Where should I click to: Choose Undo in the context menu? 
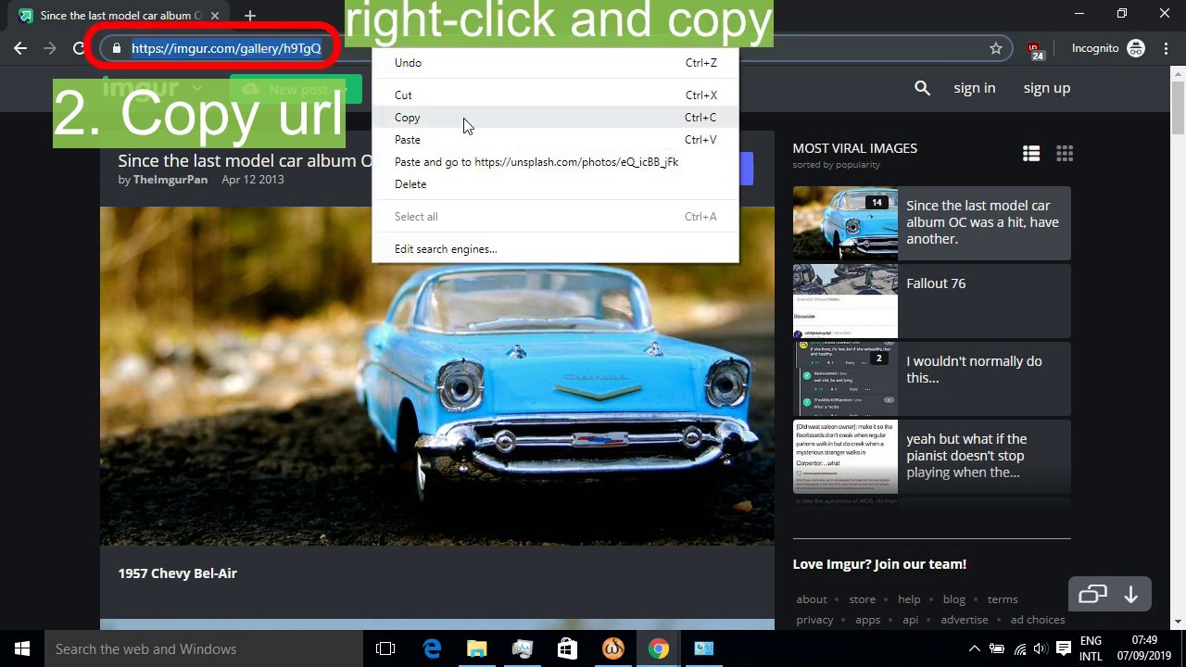click(x=556, y=63)
